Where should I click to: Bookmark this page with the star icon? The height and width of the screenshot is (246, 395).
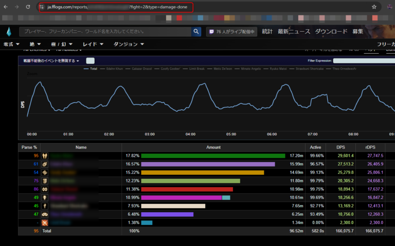[x=374, y=7]
